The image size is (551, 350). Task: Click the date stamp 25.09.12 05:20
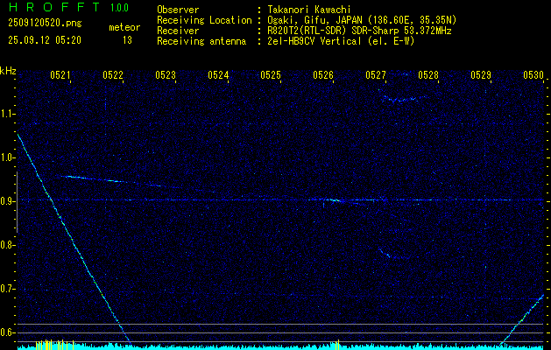(44, 40)
